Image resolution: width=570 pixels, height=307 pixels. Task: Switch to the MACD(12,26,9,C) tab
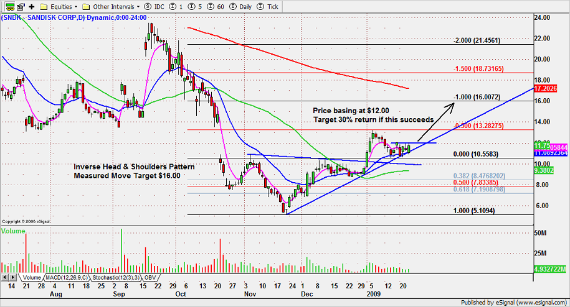pyautogui.click(x=67, y=278)
